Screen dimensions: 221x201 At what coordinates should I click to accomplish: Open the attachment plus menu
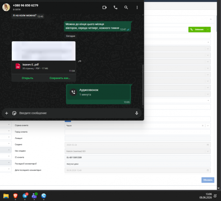point(6,113)
